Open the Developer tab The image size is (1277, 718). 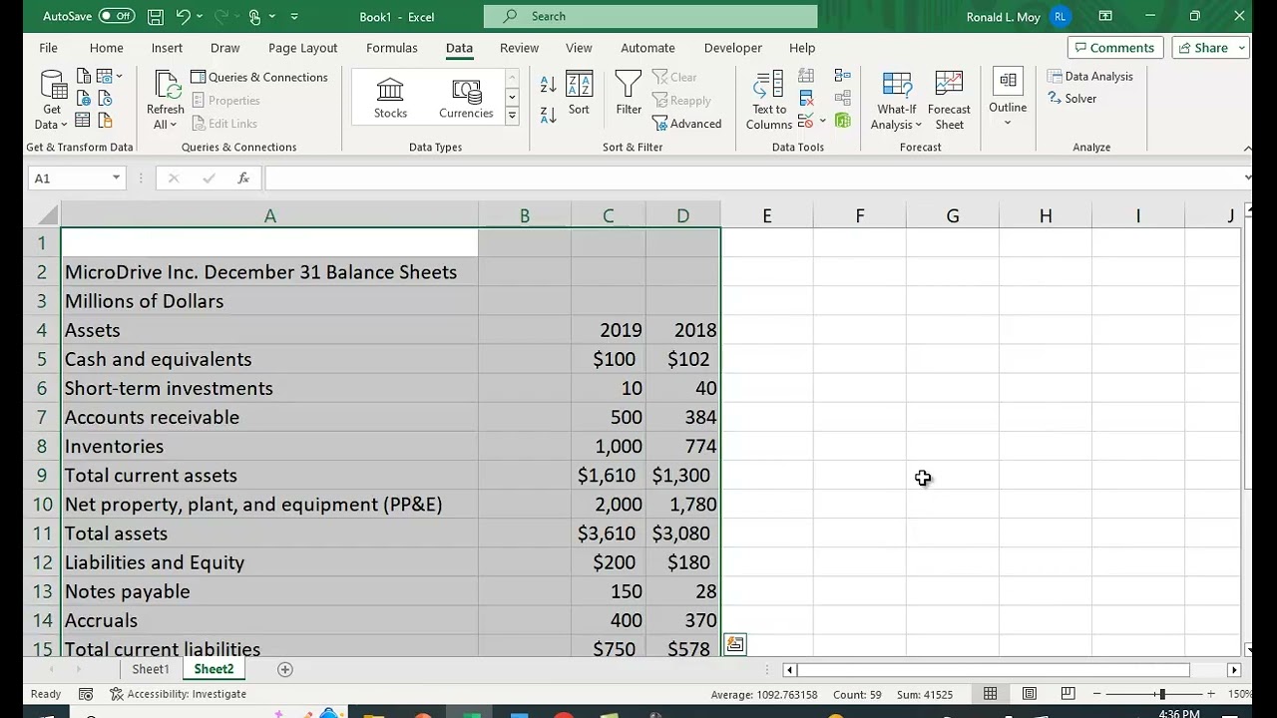click(x=732, y=48)
